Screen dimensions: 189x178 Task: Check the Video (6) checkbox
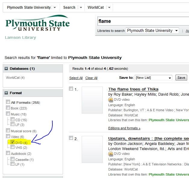pos(8,136)
